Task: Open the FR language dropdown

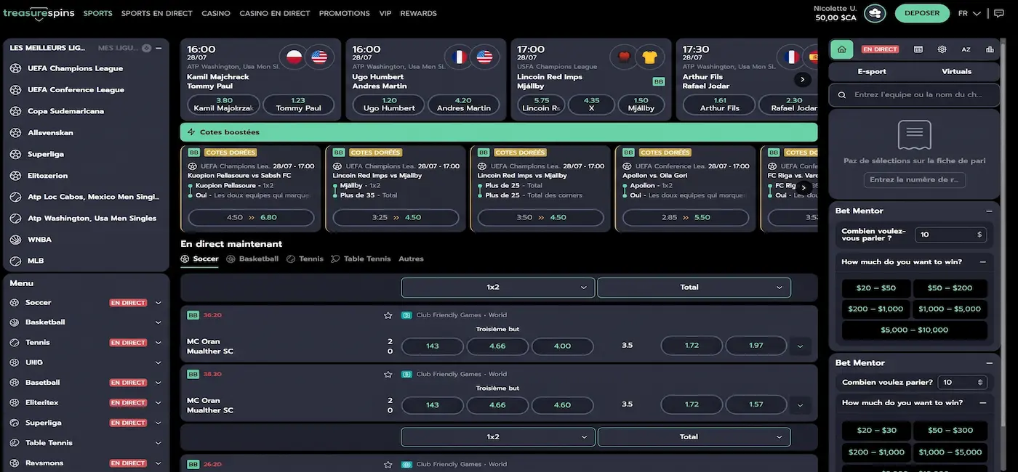Action: 969,13
